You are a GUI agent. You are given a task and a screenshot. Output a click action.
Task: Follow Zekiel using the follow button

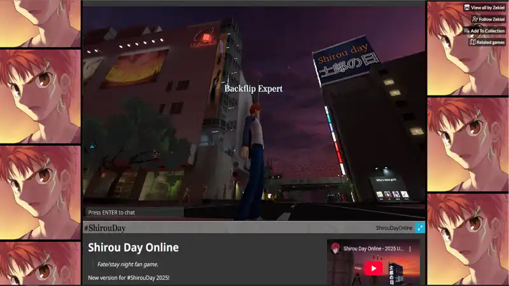pyautogui.click(x=488, y=19)
